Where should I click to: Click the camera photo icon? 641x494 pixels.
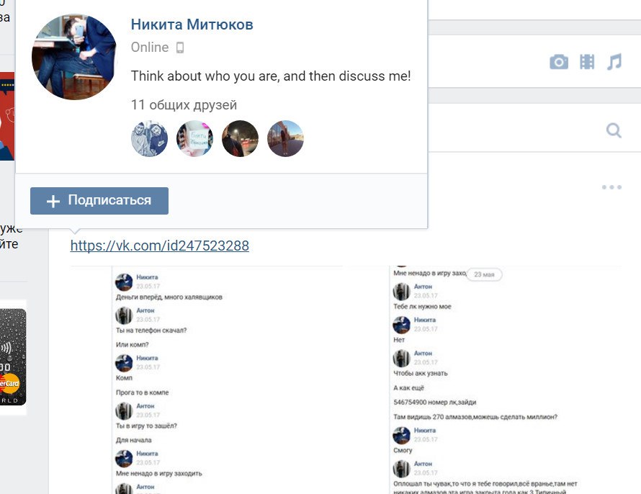tap(559, 62)
